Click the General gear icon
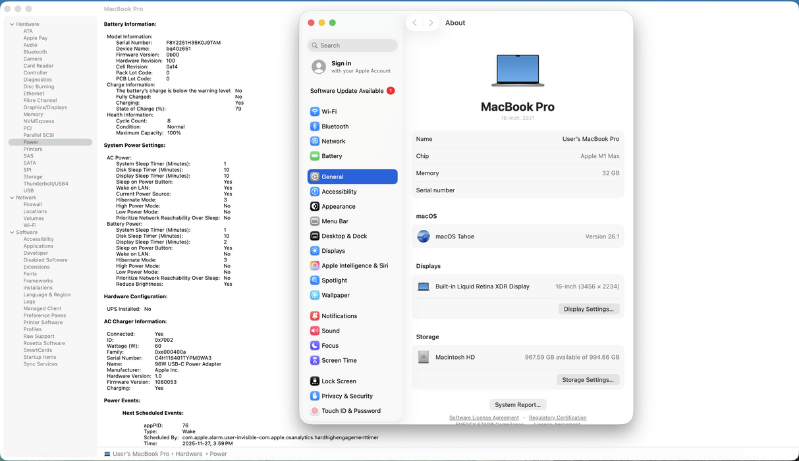 315,176
